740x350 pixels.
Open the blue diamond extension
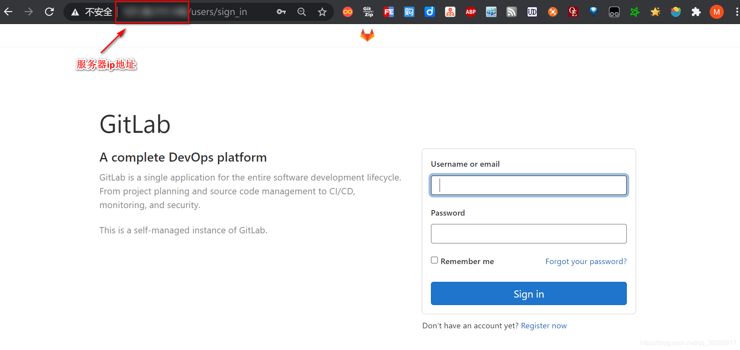594,12
